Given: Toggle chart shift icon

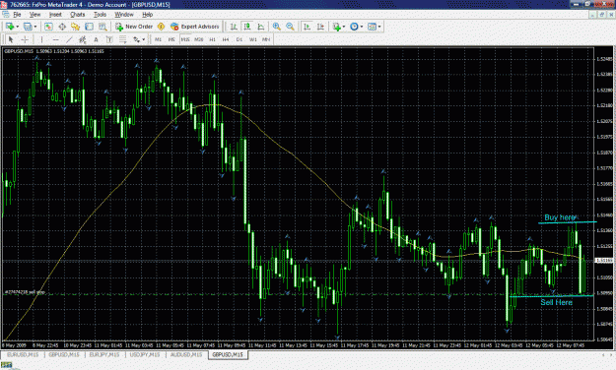Looking at the screenshot, I should pos(320,27).
